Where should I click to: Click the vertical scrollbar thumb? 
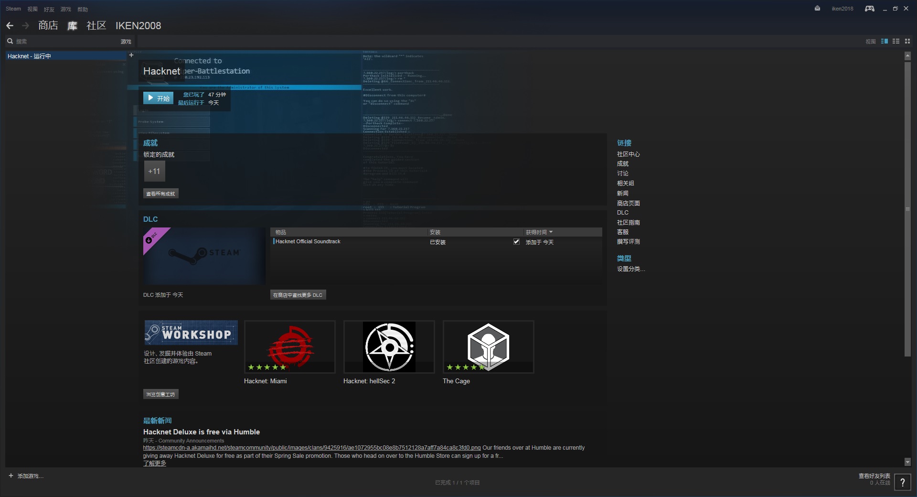907,209
